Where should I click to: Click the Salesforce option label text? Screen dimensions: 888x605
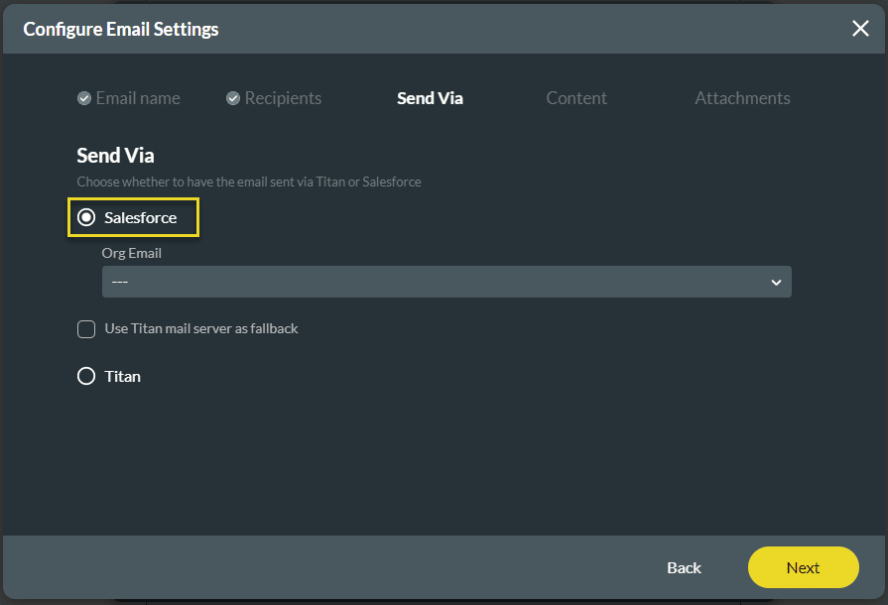(x=141, y=217)
